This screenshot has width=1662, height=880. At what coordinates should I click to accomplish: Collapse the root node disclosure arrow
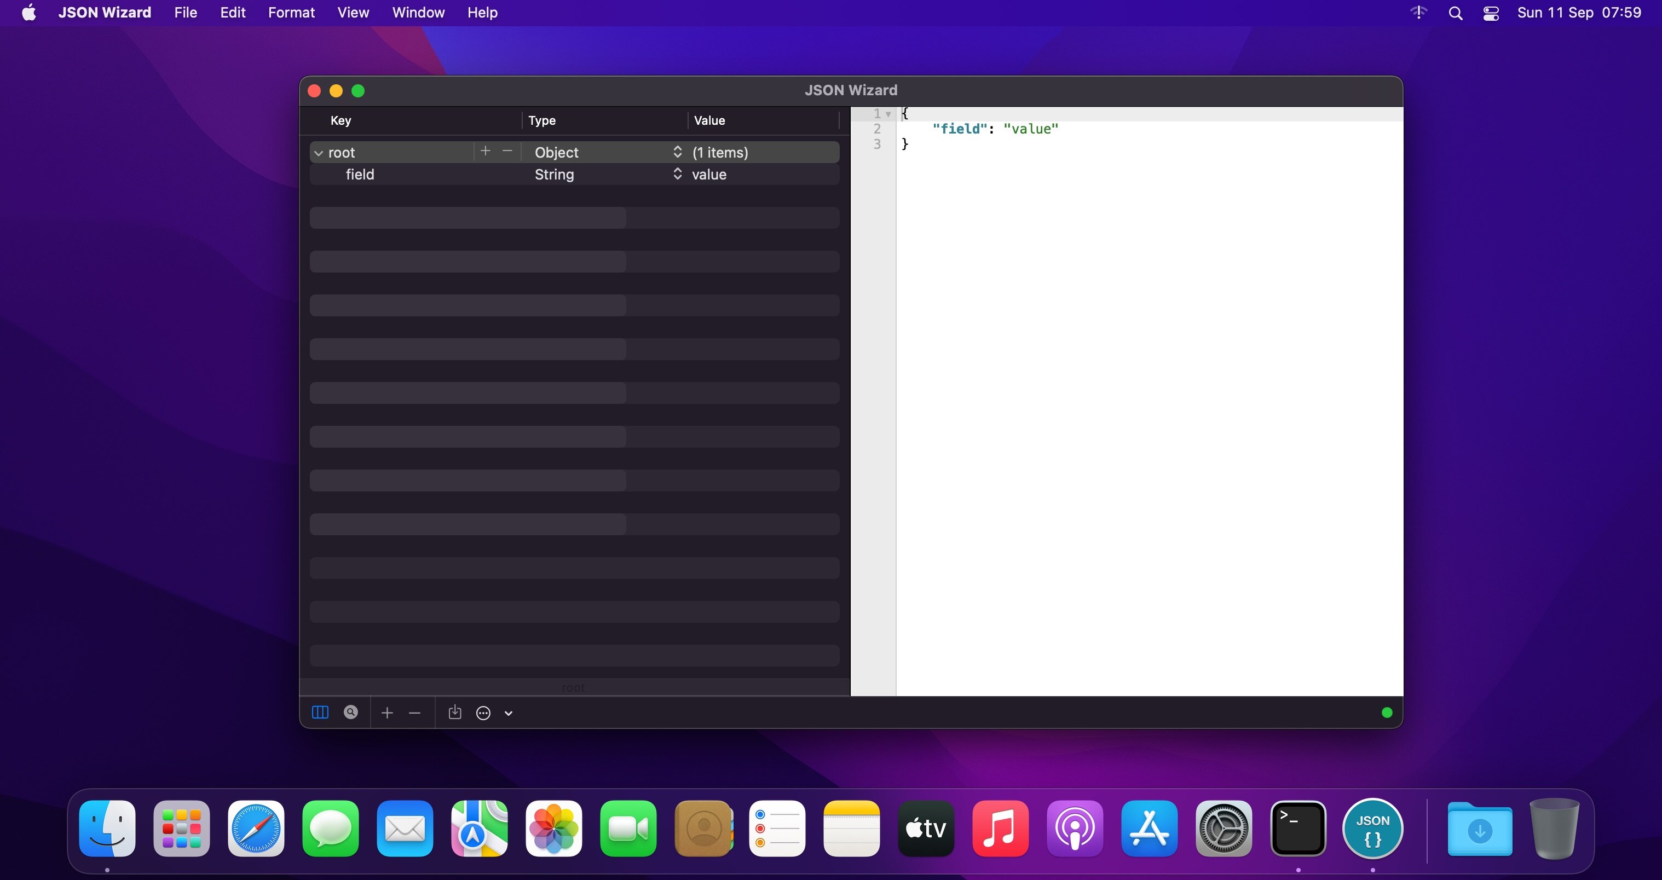(x=319, y=153)
